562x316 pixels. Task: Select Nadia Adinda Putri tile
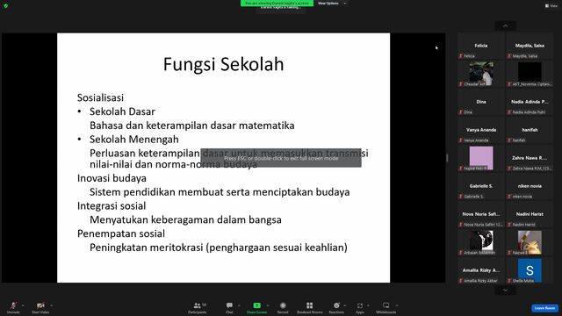click(530, 102)
